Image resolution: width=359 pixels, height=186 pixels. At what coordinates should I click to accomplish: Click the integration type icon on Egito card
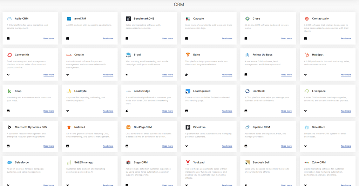(187, 75)
